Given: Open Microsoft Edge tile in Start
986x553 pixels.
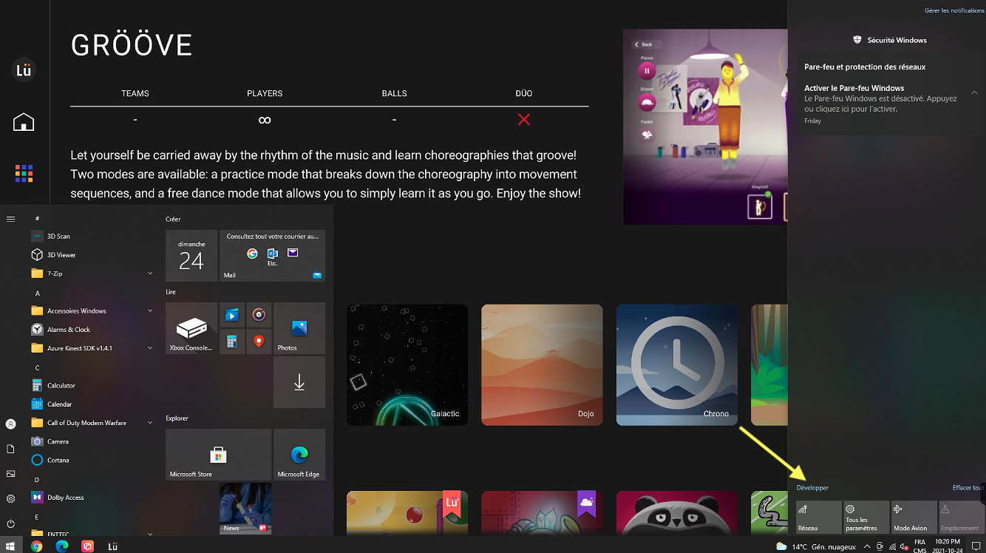Looking at the screenshot, I should coord(299,455).
